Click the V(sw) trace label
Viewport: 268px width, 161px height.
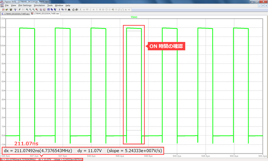tap(134, 17)
